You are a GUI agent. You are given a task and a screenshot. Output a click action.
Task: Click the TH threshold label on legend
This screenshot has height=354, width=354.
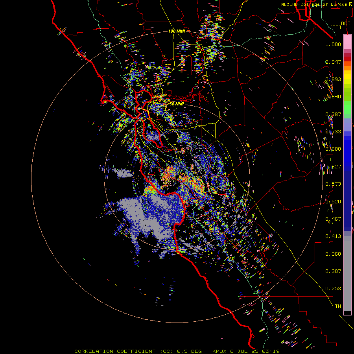[x=338, y=306]
